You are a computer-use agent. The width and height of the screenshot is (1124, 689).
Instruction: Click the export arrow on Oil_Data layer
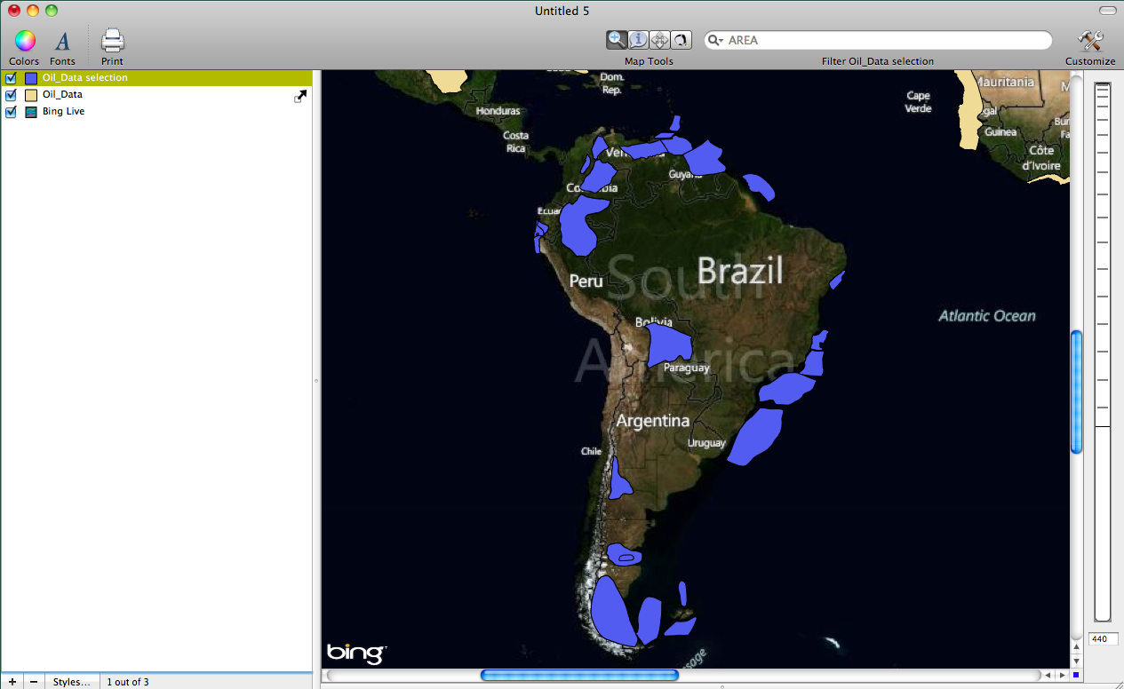coord(301,96)
